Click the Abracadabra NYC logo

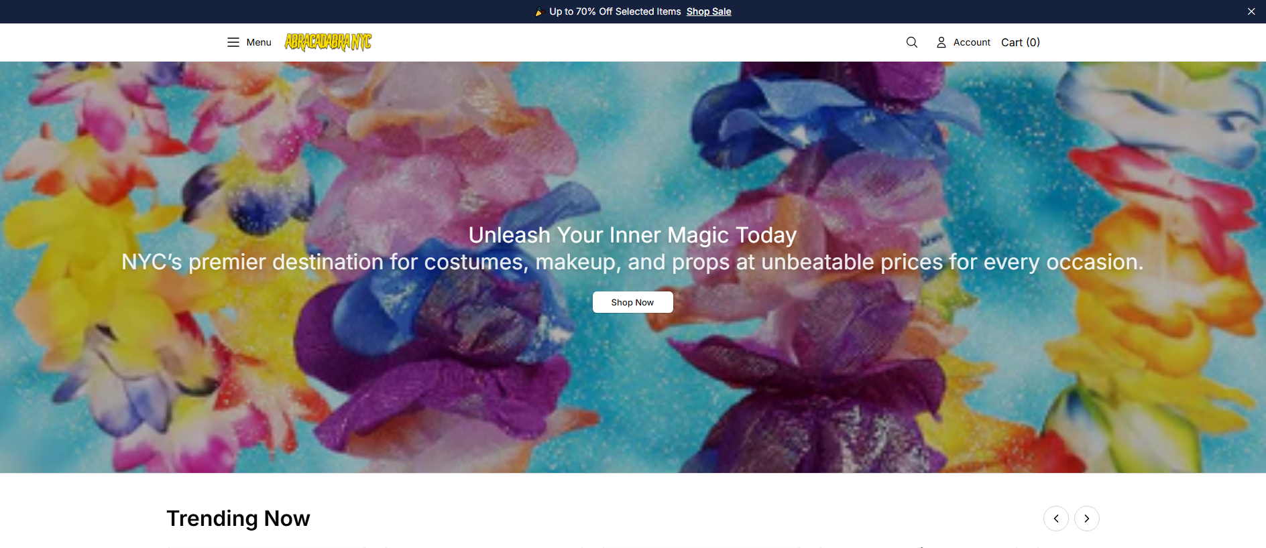[328, 42]
